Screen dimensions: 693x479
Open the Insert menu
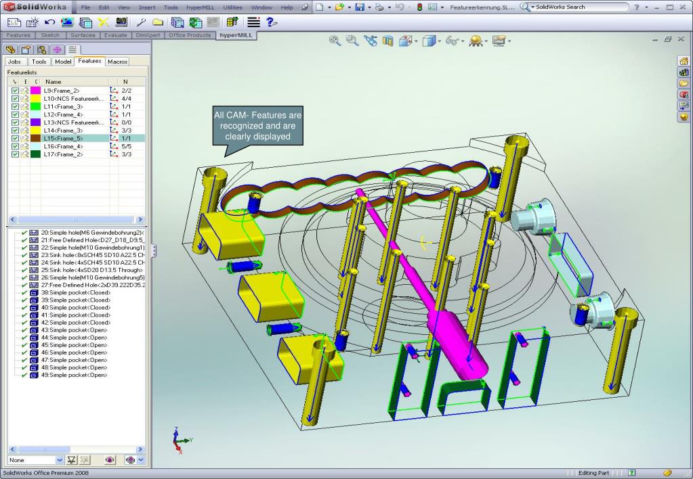147,7
